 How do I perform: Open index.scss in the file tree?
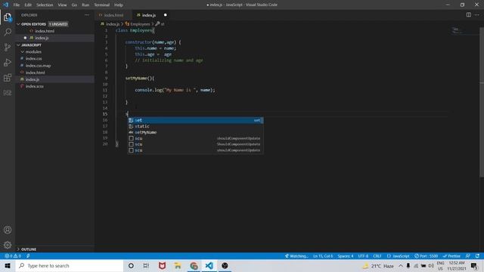35,86
